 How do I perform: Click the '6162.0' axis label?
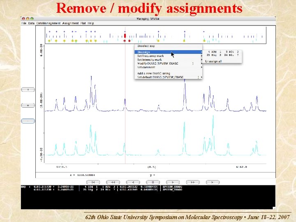pos(241,167)
